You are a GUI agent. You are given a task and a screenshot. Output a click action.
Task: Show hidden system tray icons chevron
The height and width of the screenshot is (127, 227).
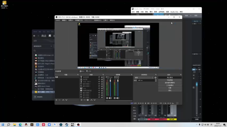coord(197,125)
